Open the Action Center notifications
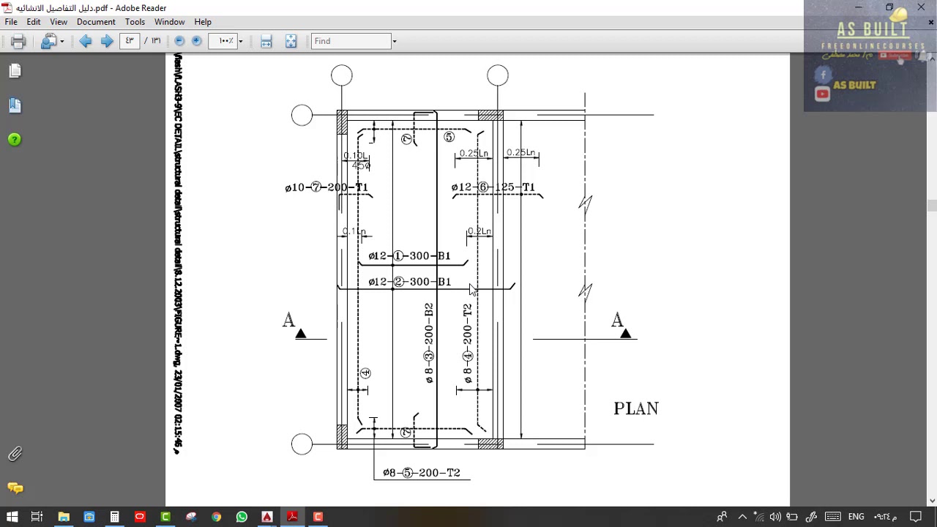This screenshot has height=527, width=937. (916, 517)
